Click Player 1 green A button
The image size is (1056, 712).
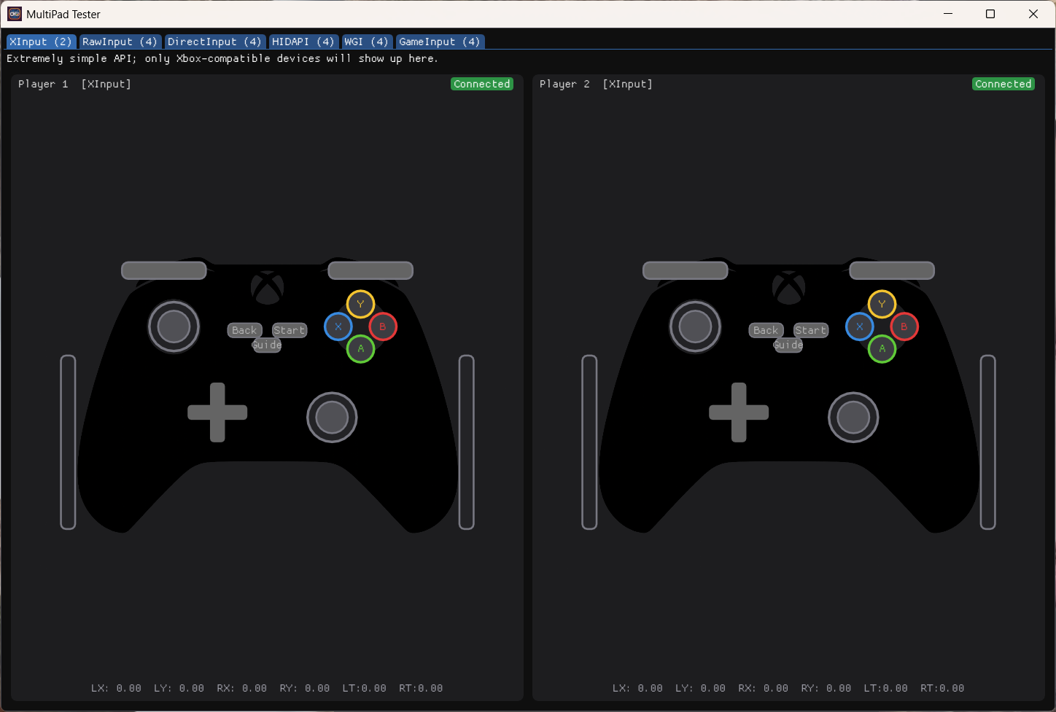360,349
